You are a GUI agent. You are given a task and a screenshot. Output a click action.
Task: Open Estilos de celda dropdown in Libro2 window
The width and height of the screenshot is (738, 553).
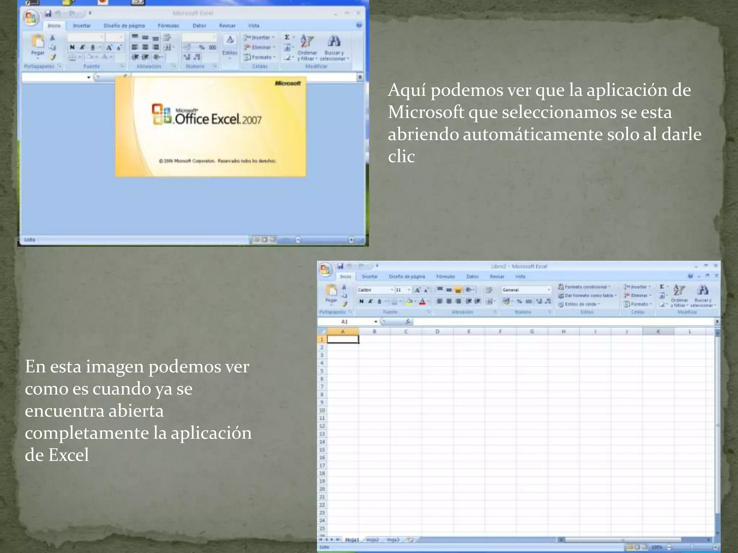point(579,304)
